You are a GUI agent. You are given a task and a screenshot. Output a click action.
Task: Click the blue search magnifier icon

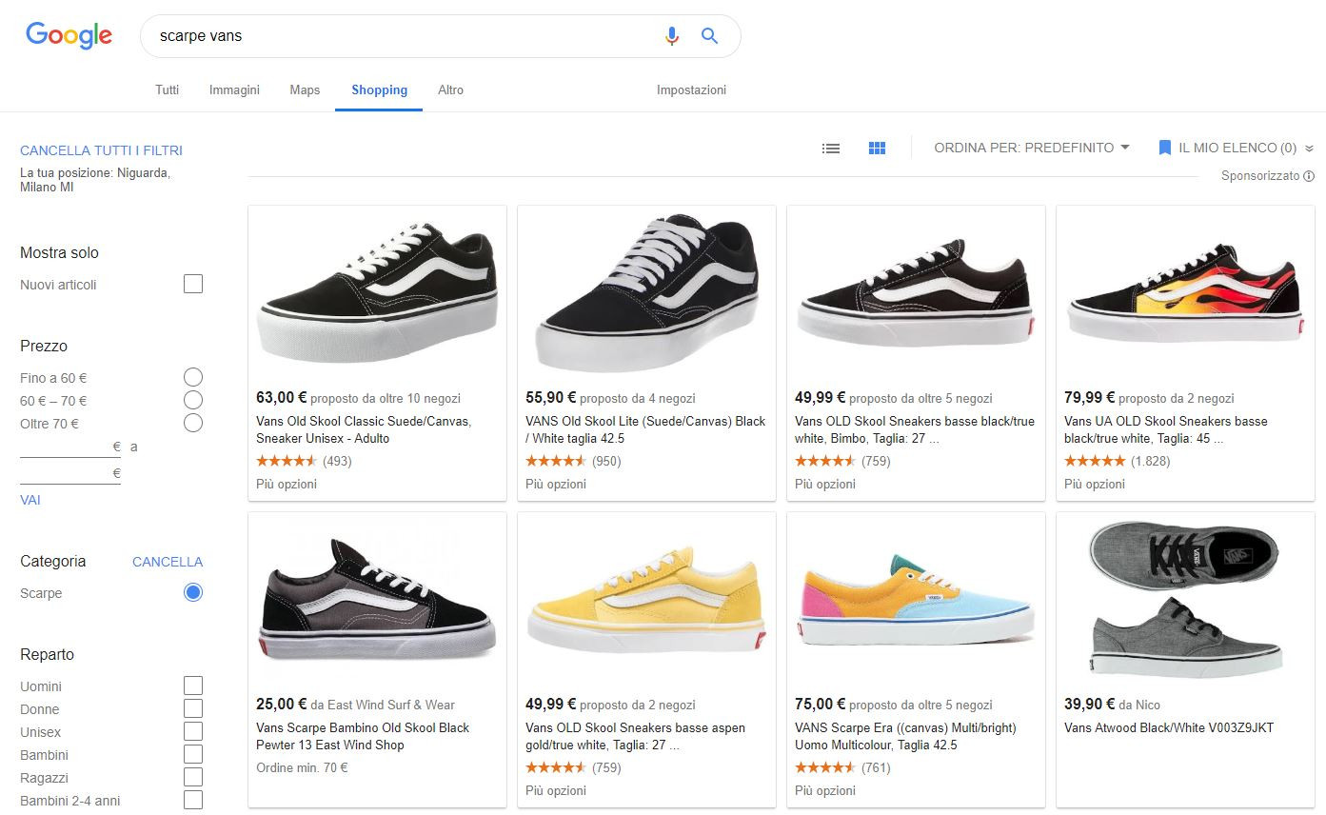[x=709, y=36]
